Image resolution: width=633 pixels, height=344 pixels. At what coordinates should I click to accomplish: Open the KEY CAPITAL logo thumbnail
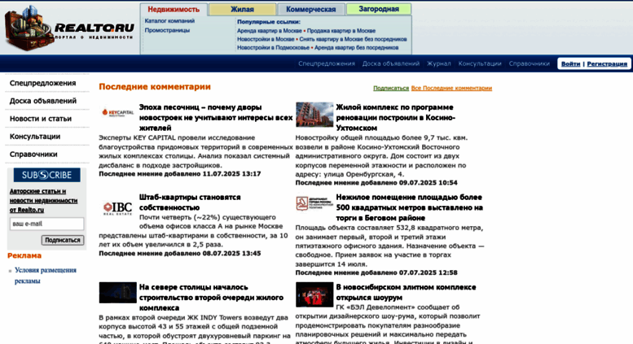tap(118, 113)
